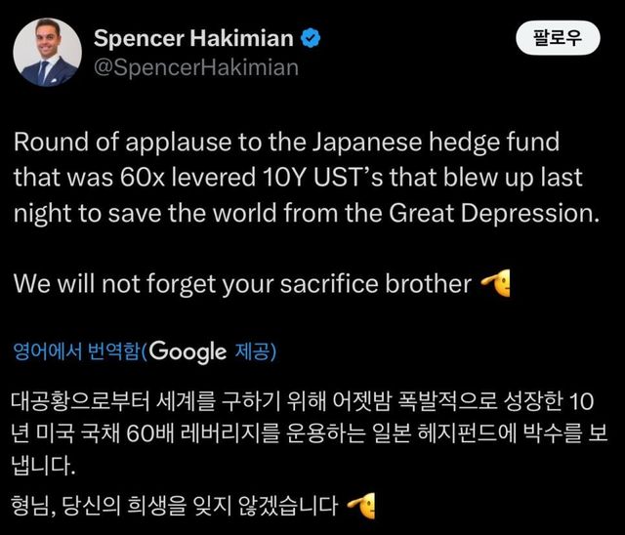Click the @SpencerHakimian handle
This screenshot has width=625, height=535.
195,67
